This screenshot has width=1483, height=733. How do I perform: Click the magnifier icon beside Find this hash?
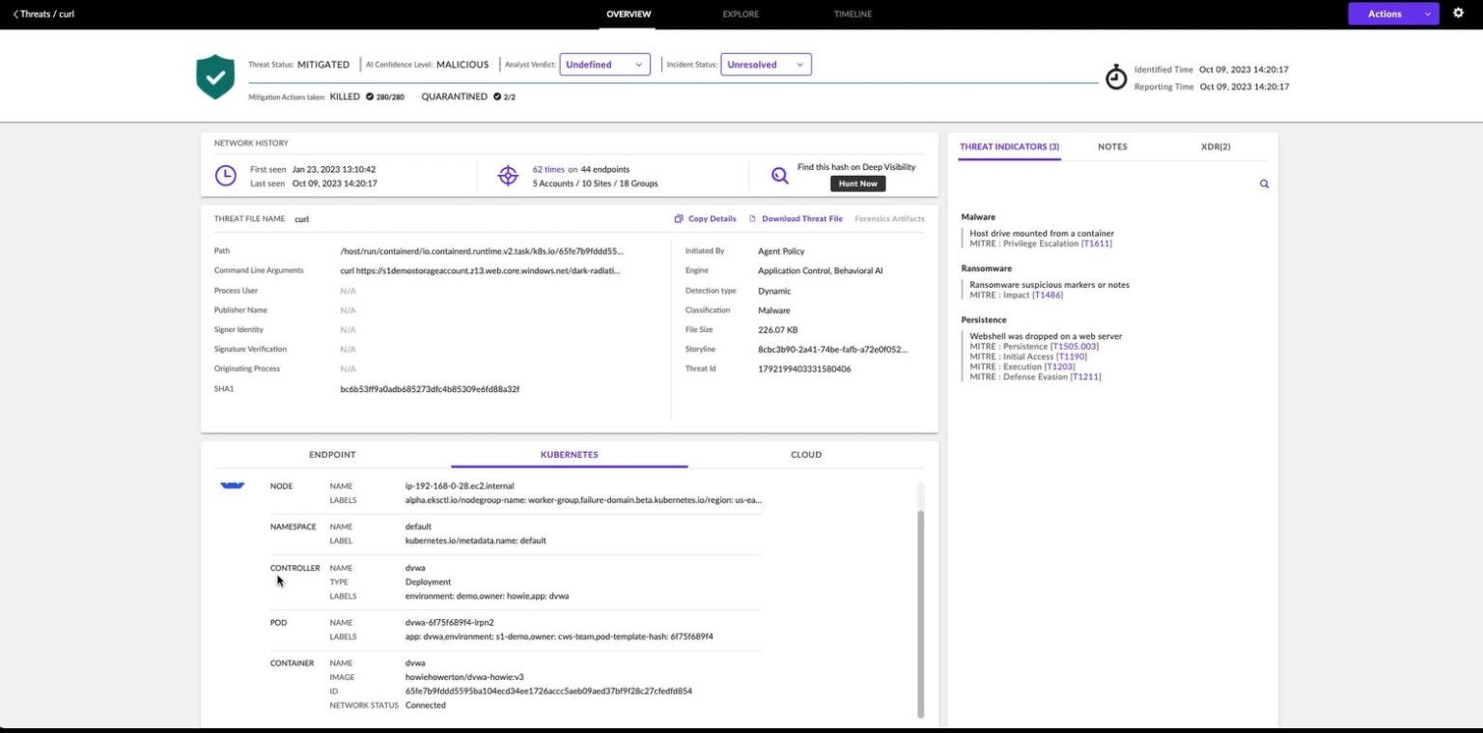coord(778,175)
